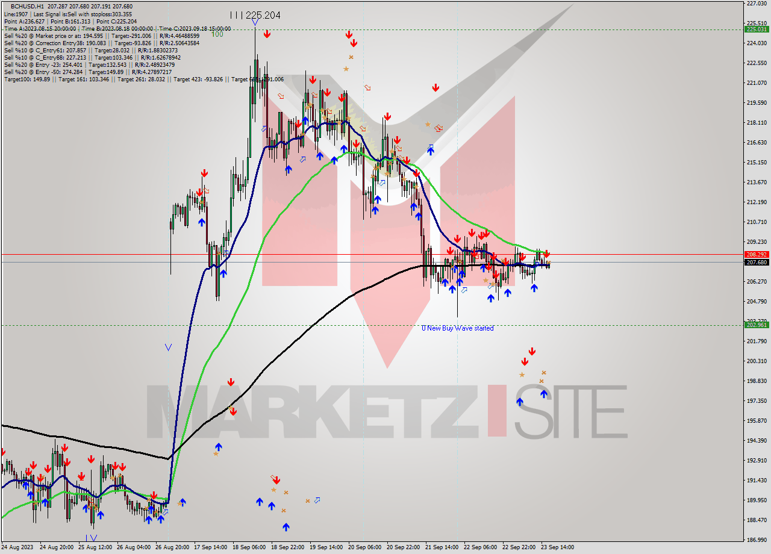Click the '23 Sep 14:00' time label

(558, 548)
